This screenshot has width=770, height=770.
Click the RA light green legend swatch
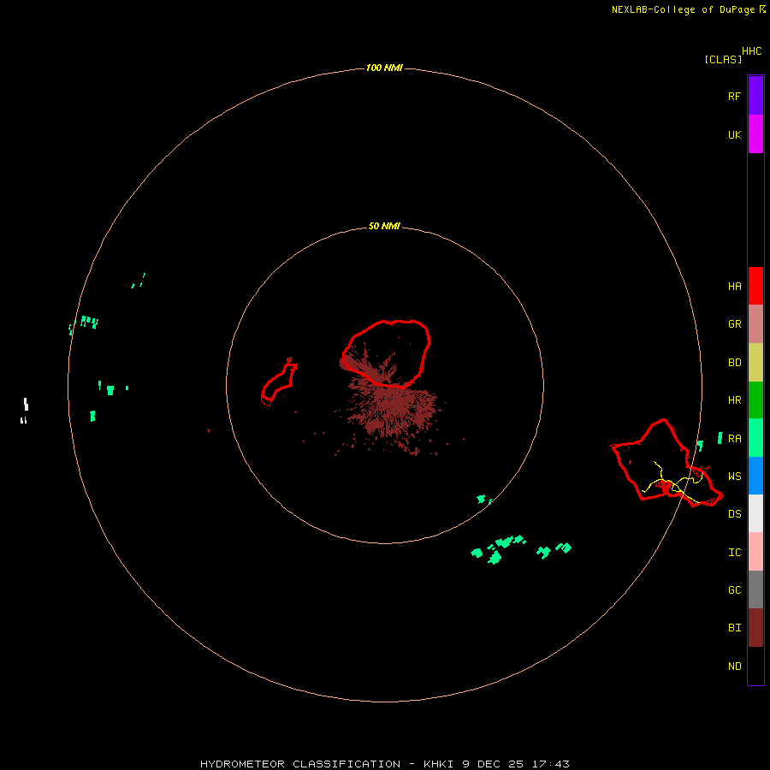(x=755, y=438)
